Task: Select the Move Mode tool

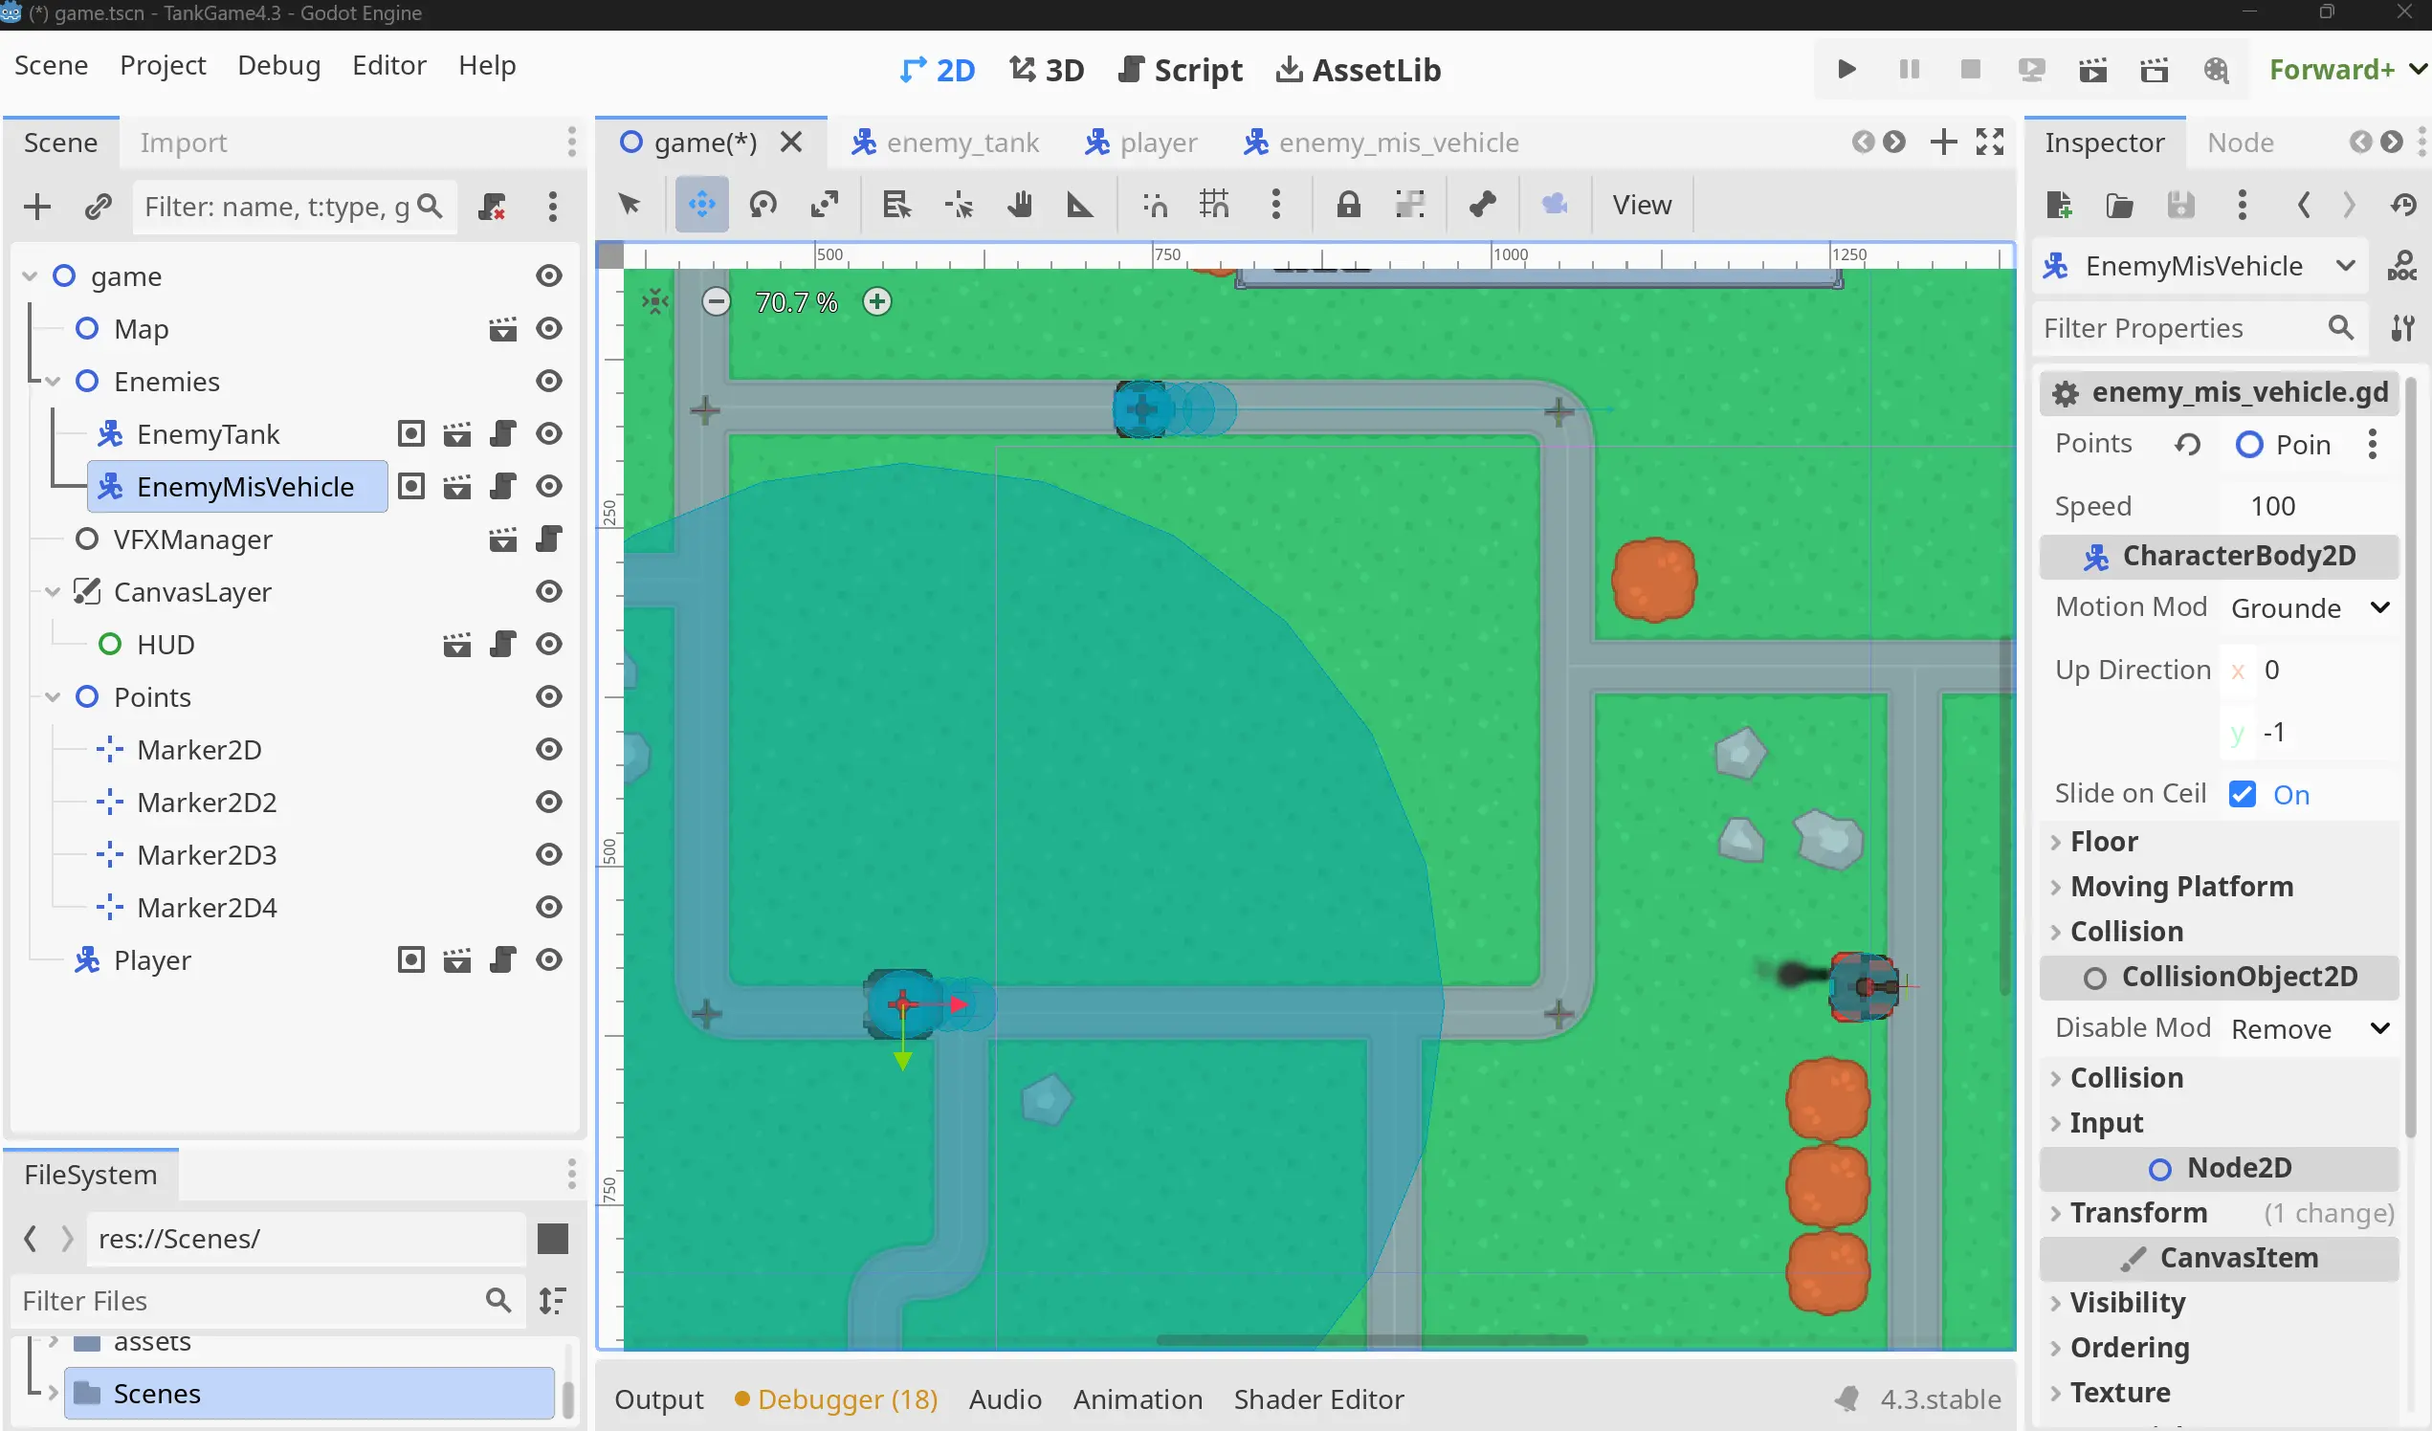Action: coord(701,205)
